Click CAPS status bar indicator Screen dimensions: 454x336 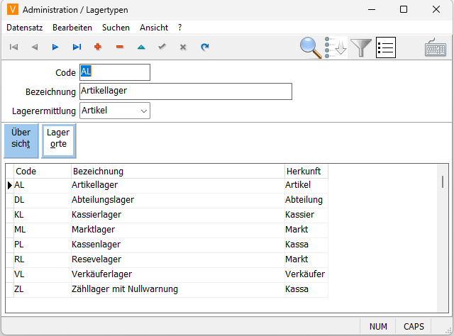414,327
